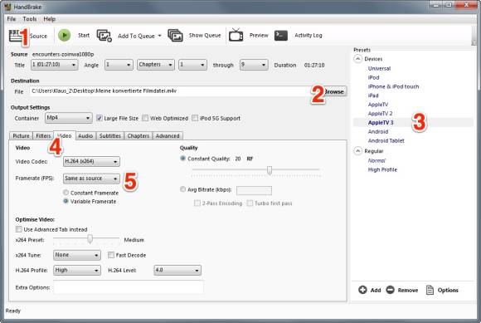
Task: Open the H.264 Profile dropdown
Action: click(77, 270)
